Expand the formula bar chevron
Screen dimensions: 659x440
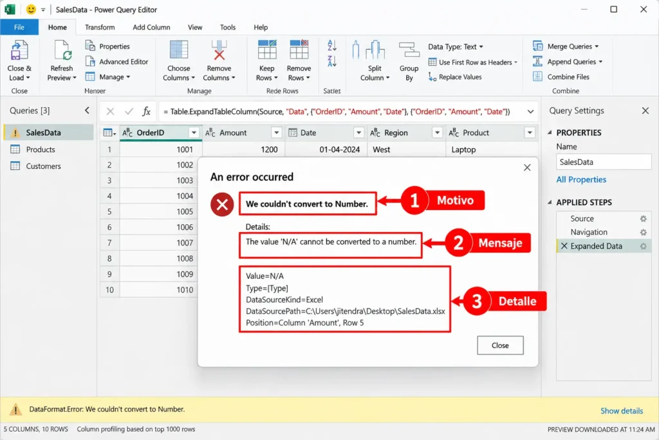pos(530,112)
